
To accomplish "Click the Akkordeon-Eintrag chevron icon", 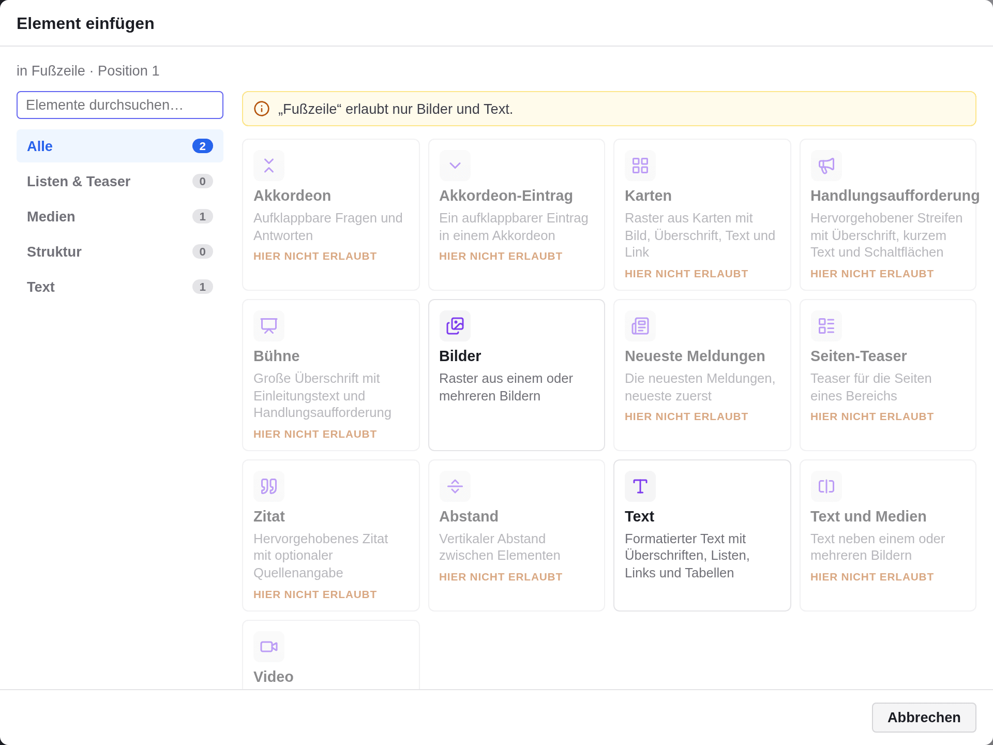I will click(455, 166).
